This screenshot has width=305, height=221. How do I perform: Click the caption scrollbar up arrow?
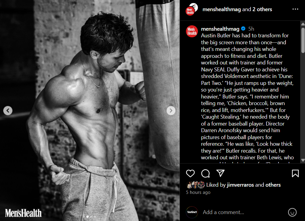(303, 24)
